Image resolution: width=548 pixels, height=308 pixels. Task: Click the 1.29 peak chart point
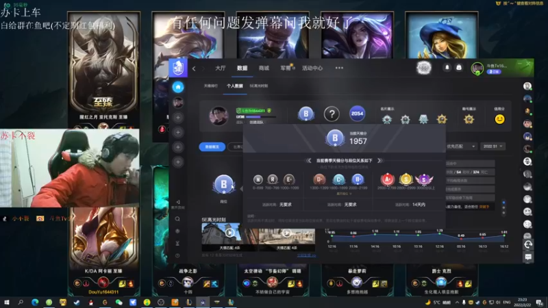tap(440, 233)
